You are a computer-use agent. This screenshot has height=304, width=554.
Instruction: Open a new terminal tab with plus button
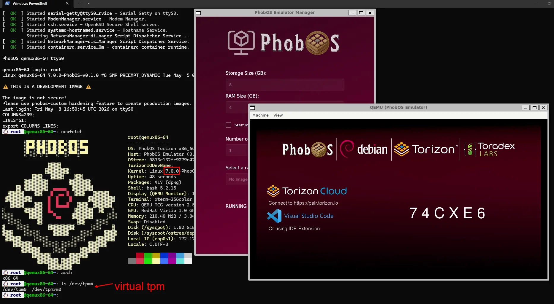[80, 3]
